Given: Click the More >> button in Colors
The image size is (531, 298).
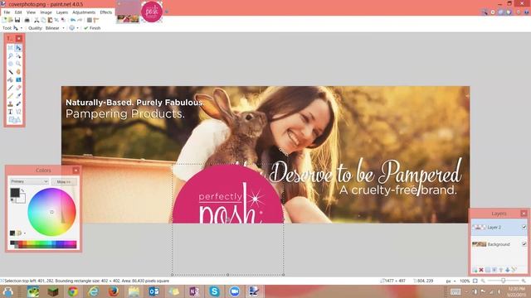Looking at the screenshot, I should coord(64,181).
